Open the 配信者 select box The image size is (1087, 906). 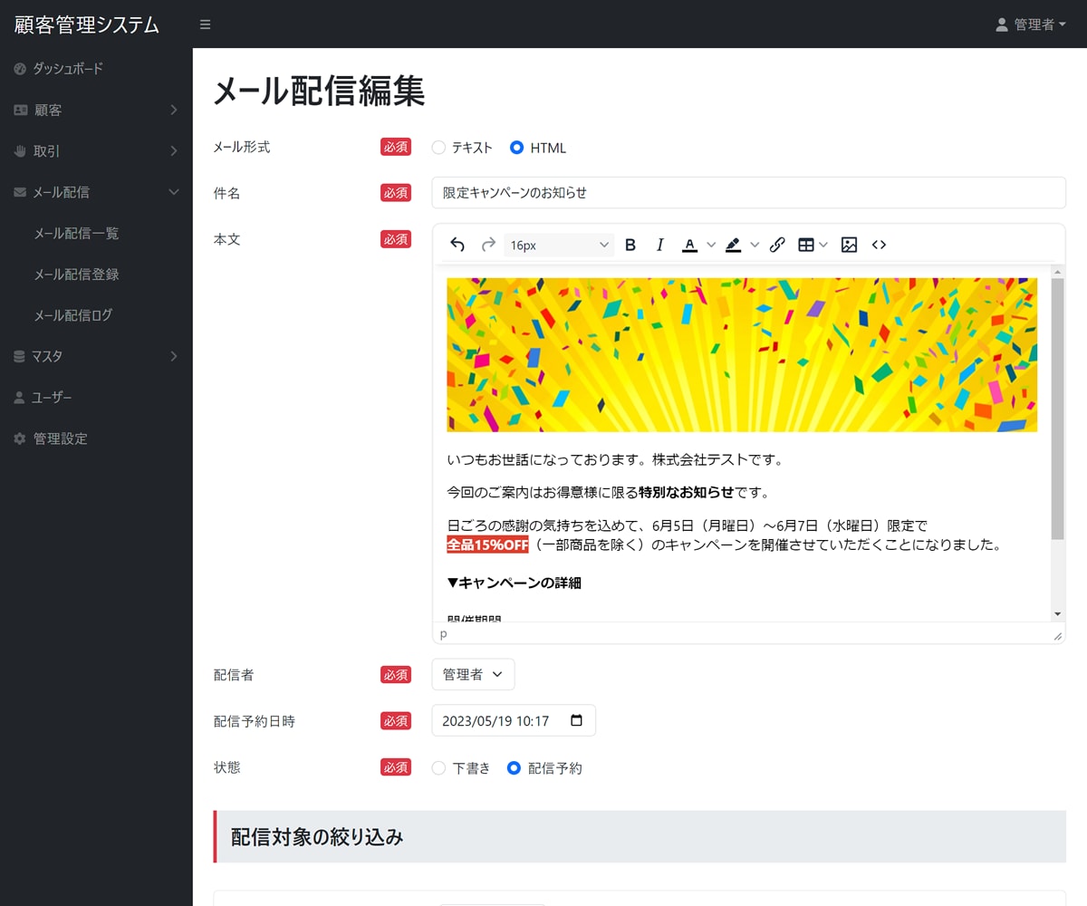[473, 675]
